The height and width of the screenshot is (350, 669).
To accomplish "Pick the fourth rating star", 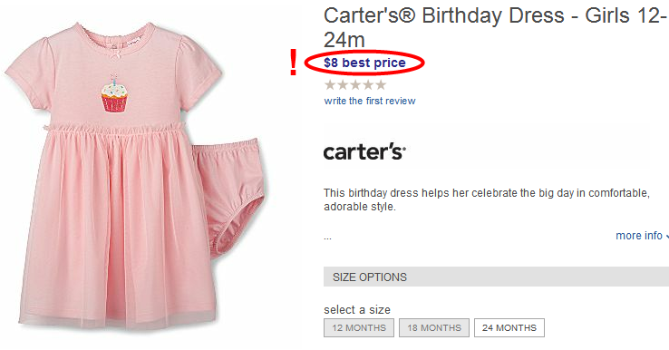I will [368, 85].
